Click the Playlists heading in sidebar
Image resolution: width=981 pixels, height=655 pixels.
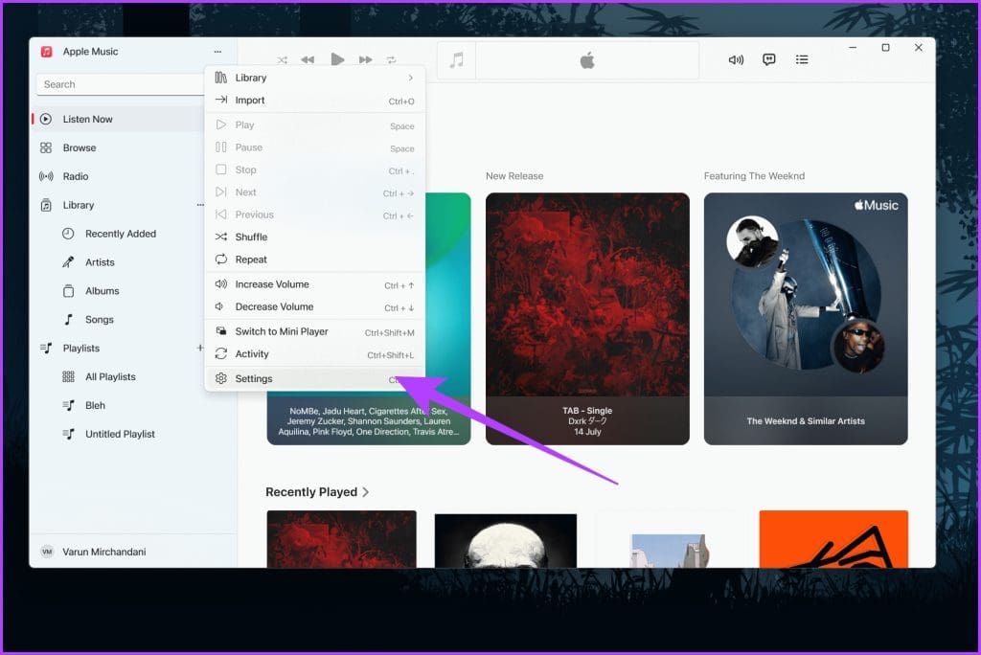80,349
